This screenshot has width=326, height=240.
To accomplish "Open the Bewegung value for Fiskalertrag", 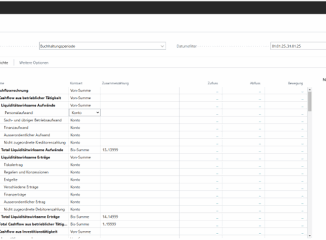I will point(303,166).
